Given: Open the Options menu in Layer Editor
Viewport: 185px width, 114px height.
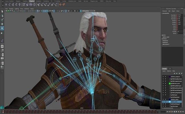Looking at the screenshot, I should [x=169, y=71].
